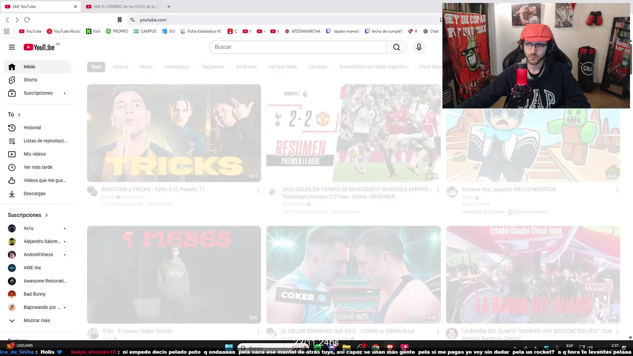The height and width of the screenshot is (356, 633).
Task: Open the PROPRO bookmark
Action: pos(117,31)
